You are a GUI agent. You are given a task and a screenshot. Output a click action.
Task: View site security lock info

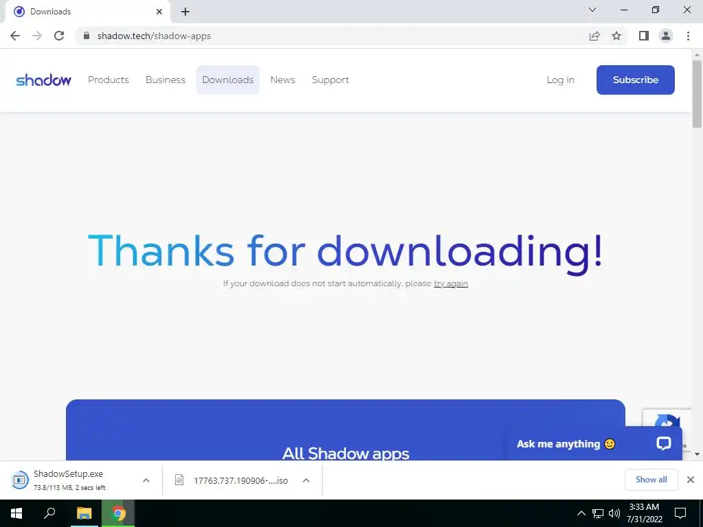87,36
